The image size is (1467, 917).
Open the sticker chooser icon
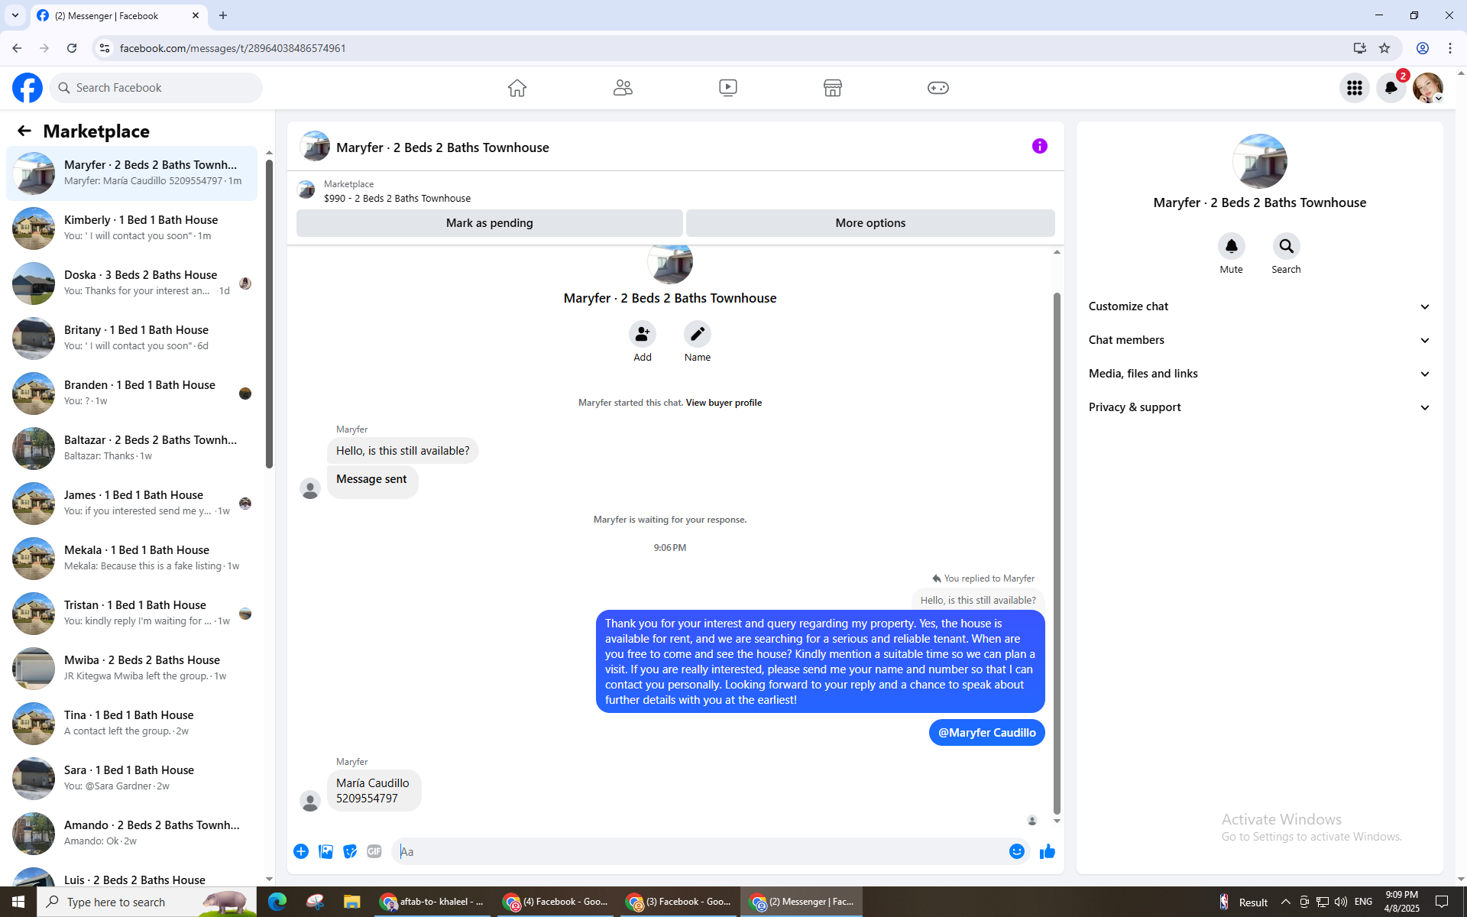(x=350, y=851)
